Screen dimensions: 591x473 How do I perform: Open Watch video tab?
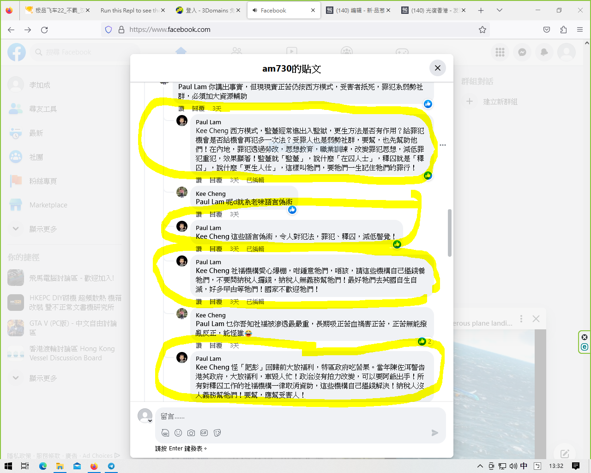click(x=291, y=52)
